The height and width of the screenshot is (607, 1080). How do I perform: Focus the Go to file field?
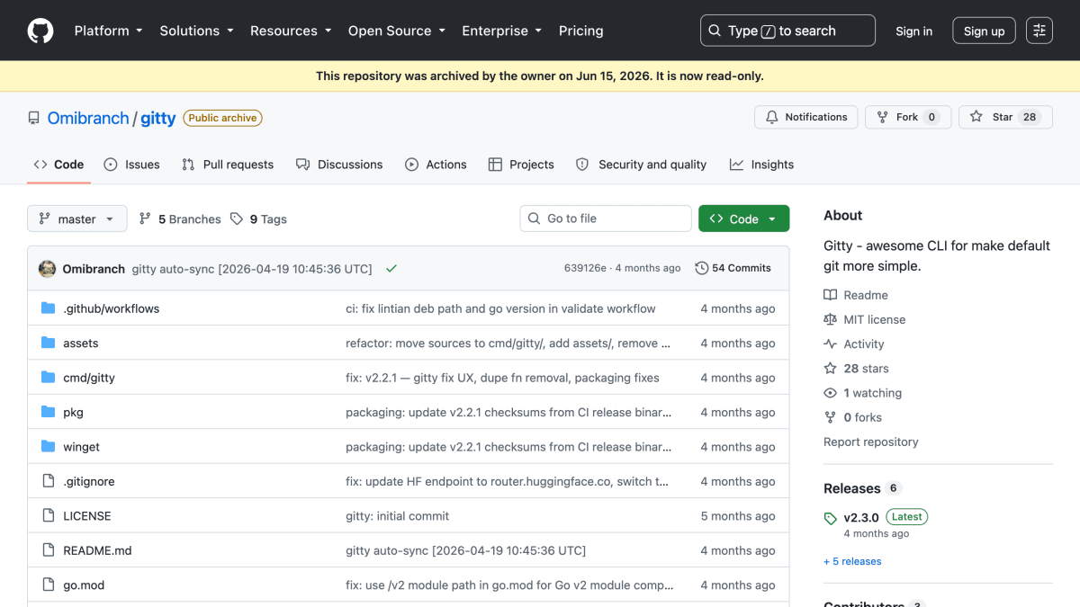tap(606, 219)
